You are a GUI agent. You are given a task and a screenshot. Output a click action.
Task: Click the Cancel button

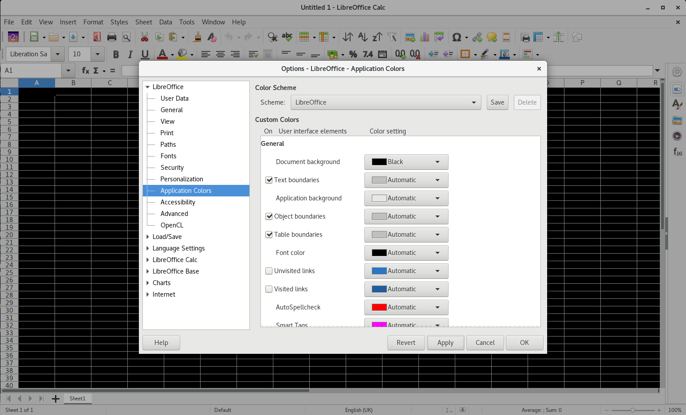[485, 343]
